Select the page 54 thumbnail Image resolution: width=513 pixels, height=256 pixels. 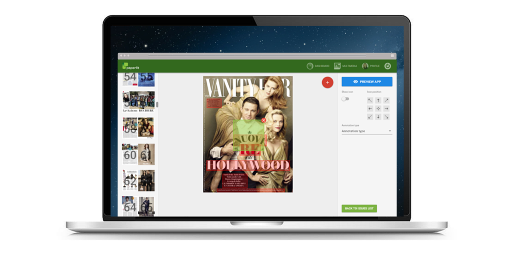[130, 79]
